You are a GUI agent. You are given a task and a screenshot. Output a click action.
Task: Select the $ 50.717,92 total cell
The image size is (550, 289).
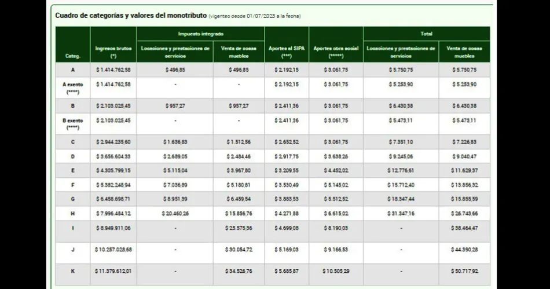point(464,271)
